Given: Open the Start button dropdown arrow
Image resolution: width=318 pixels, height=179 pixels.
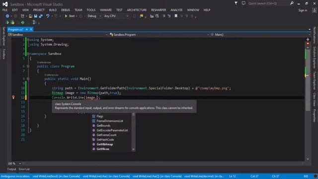Looking at the screenshot, I should coord(77,16).
